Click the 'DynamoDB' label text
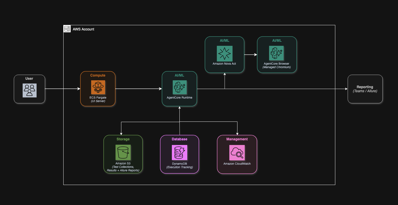Image resolution: width=398 pixels, height=205 pixels. click(179, 164)
